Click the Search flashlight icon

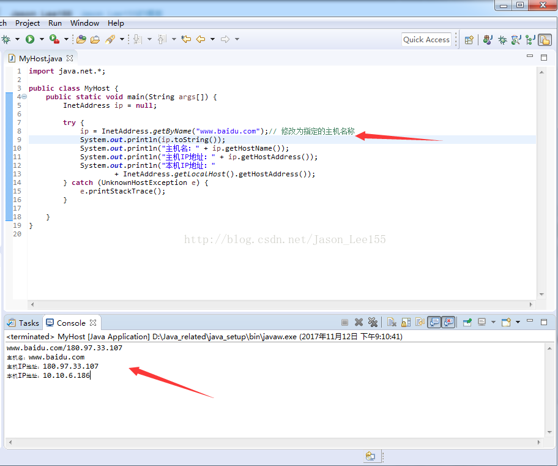pyautogui.click(x=110, y=39)
